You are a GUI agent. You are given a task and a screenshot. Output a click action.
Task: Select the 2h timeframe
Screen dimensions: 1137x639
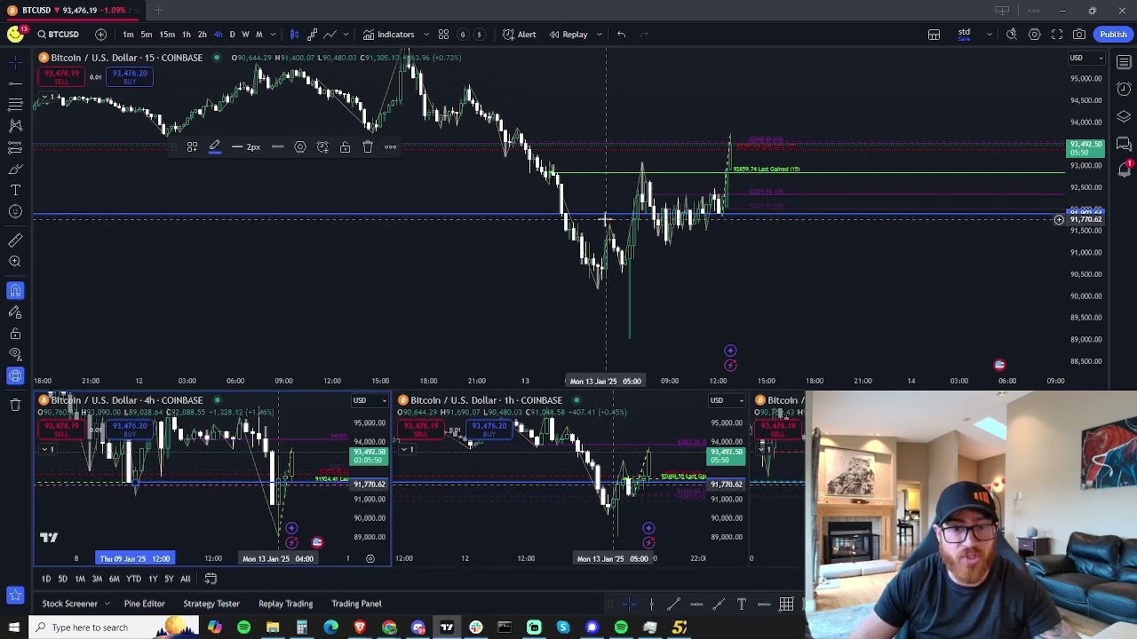202,35
